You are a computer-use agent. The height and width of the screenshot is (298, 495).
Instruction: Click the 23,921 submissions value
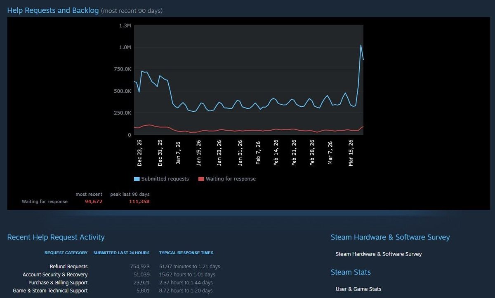click(x=141, y=283)
